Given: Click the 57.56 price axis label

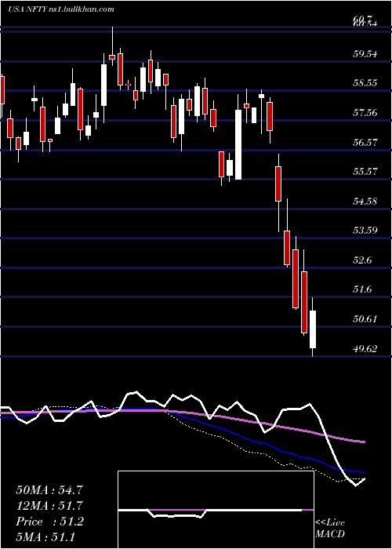Looking at the screenshot, I should 365,113.
